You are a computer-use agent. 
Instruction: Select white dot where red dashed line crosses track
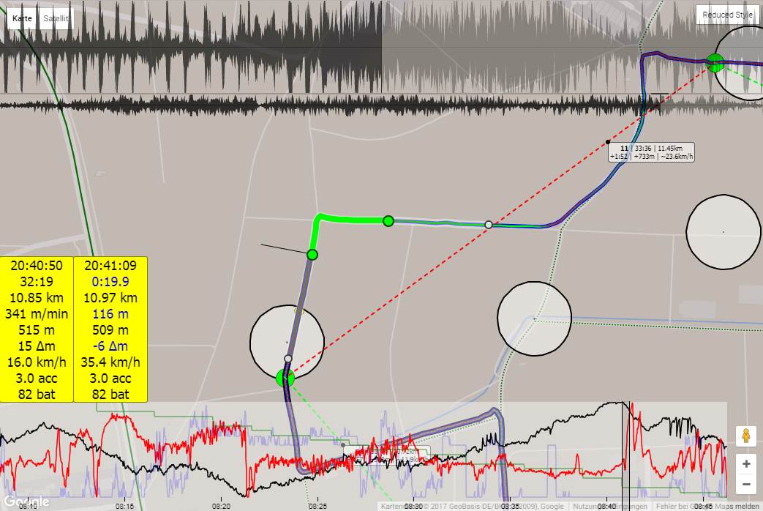(489, 225)
